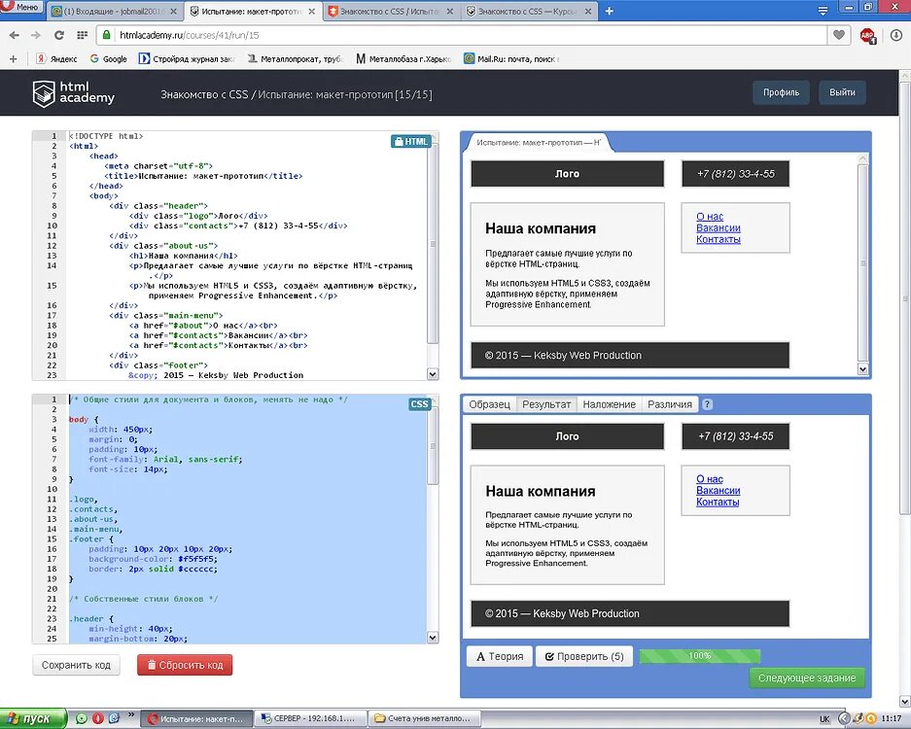911x729 pixels.
Task: Open Металлопрокат bookmark
Action: (x=296, y=58)
